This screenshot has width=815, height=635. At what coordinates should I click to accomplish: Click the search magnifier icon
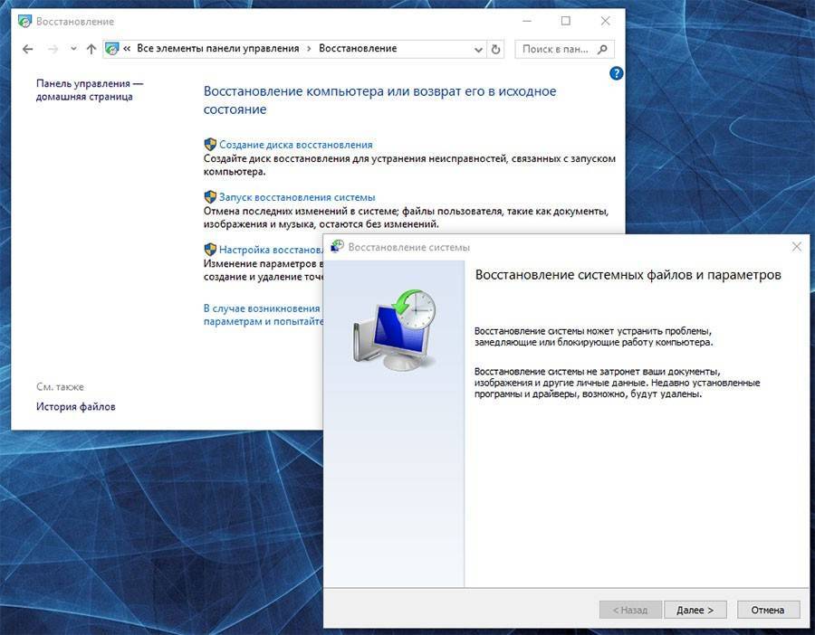603,49
